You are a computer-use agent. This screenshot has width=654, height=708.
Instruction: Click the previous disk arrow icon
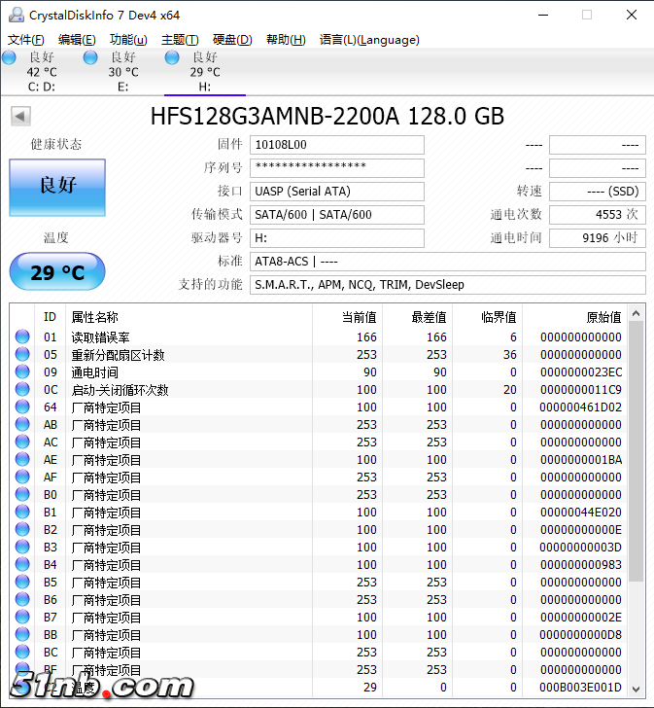[20, 117]
